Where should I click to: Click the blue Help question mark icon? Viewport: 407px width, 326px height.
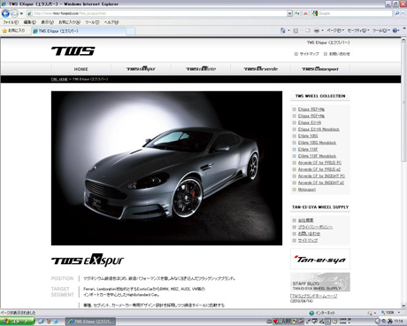tap(395, 30)
